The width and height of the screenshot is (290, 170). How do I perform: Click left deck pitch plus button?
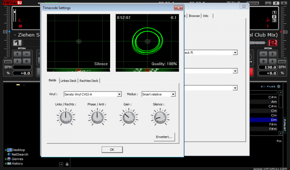[x=26, y=61]
